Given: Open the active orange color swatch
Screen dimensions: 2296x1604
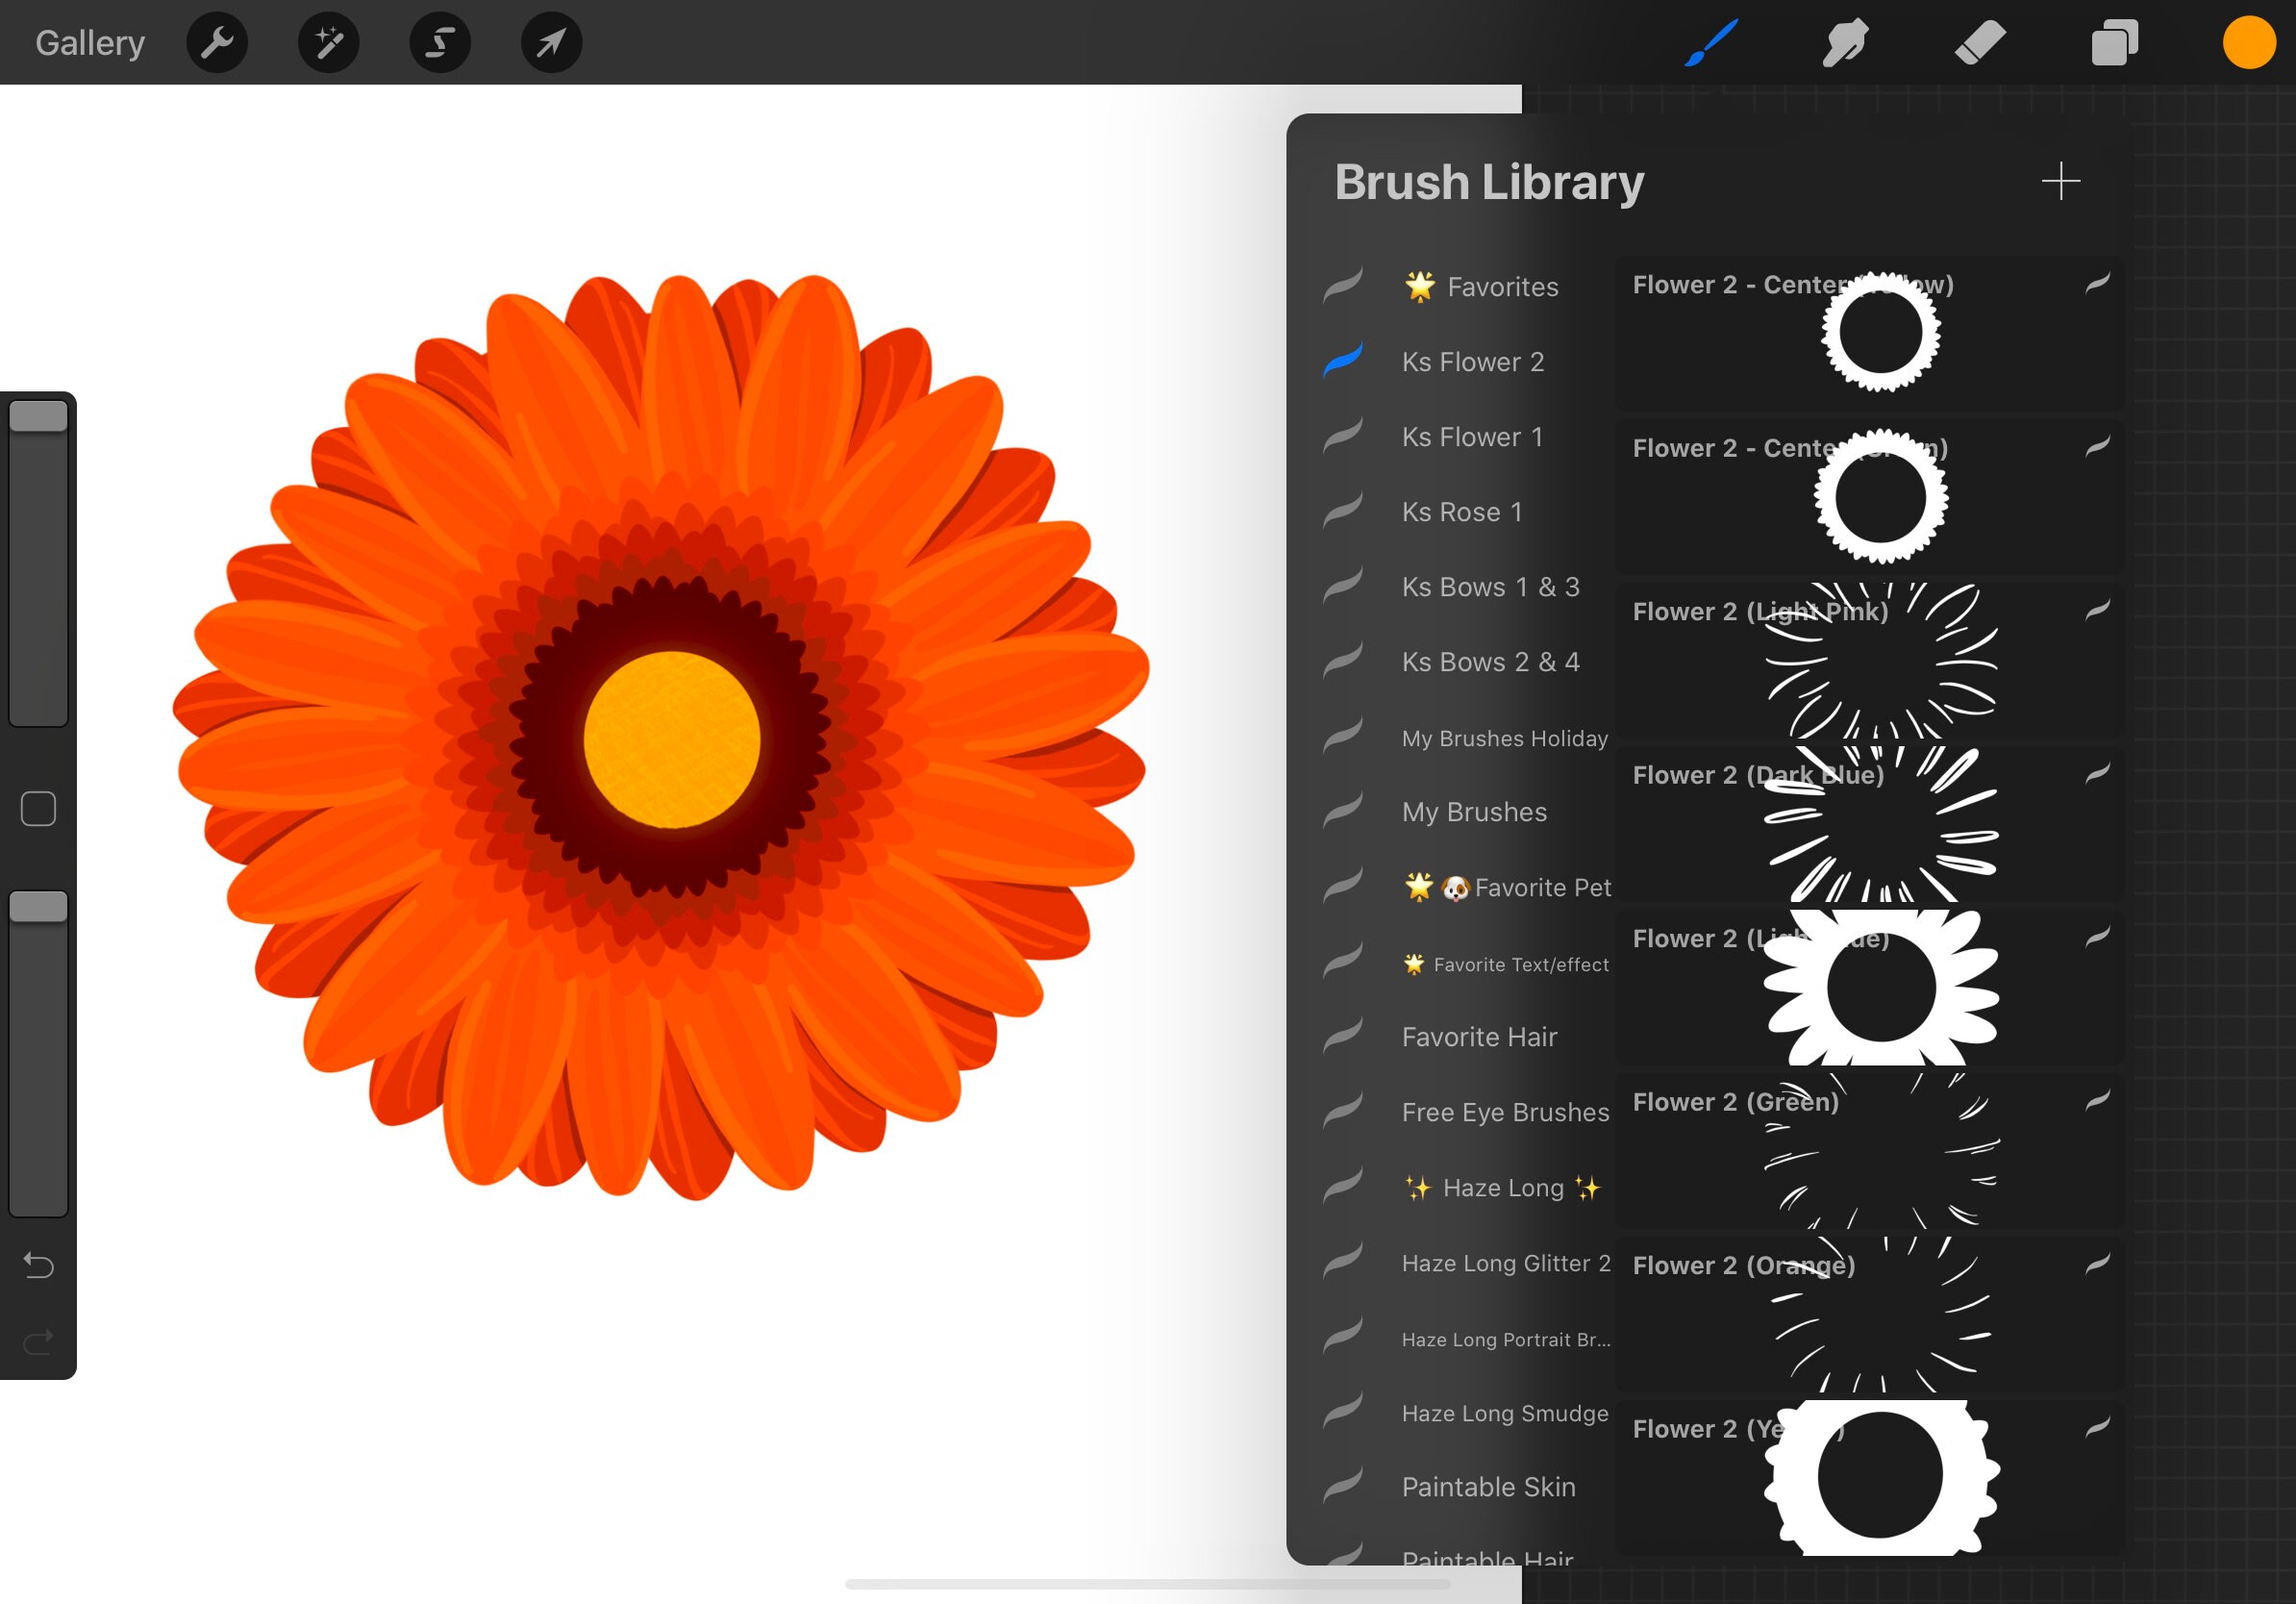Looking at the screenshot, I should (2248, 42).
